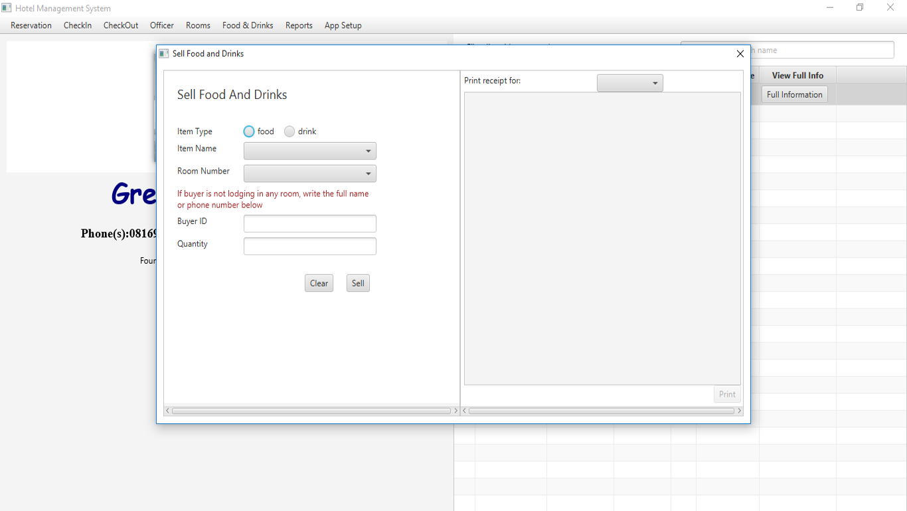Open the Reservation menu
Image resolution: width=907 pixels, height=511 pixels.
coord(31,25)
